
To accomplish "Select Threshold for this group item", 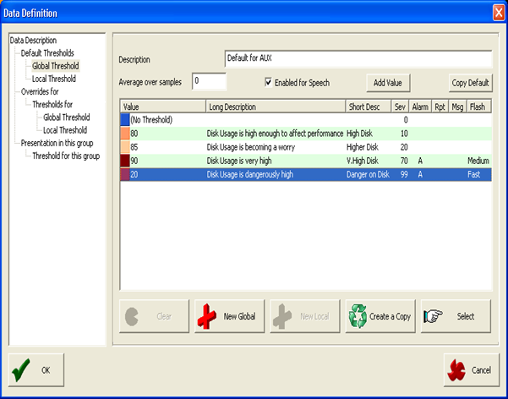I will (66, 156).
